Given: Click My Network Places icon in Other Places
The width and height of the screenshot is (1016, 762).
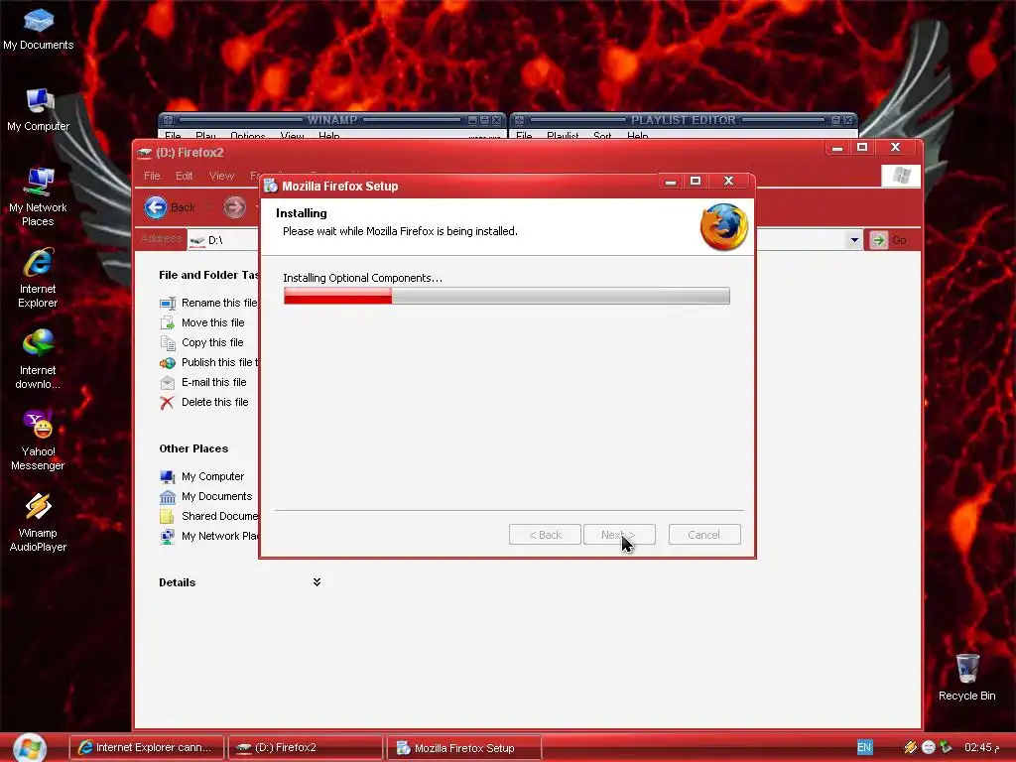Looking at the screenshot, I should point(167,537).
